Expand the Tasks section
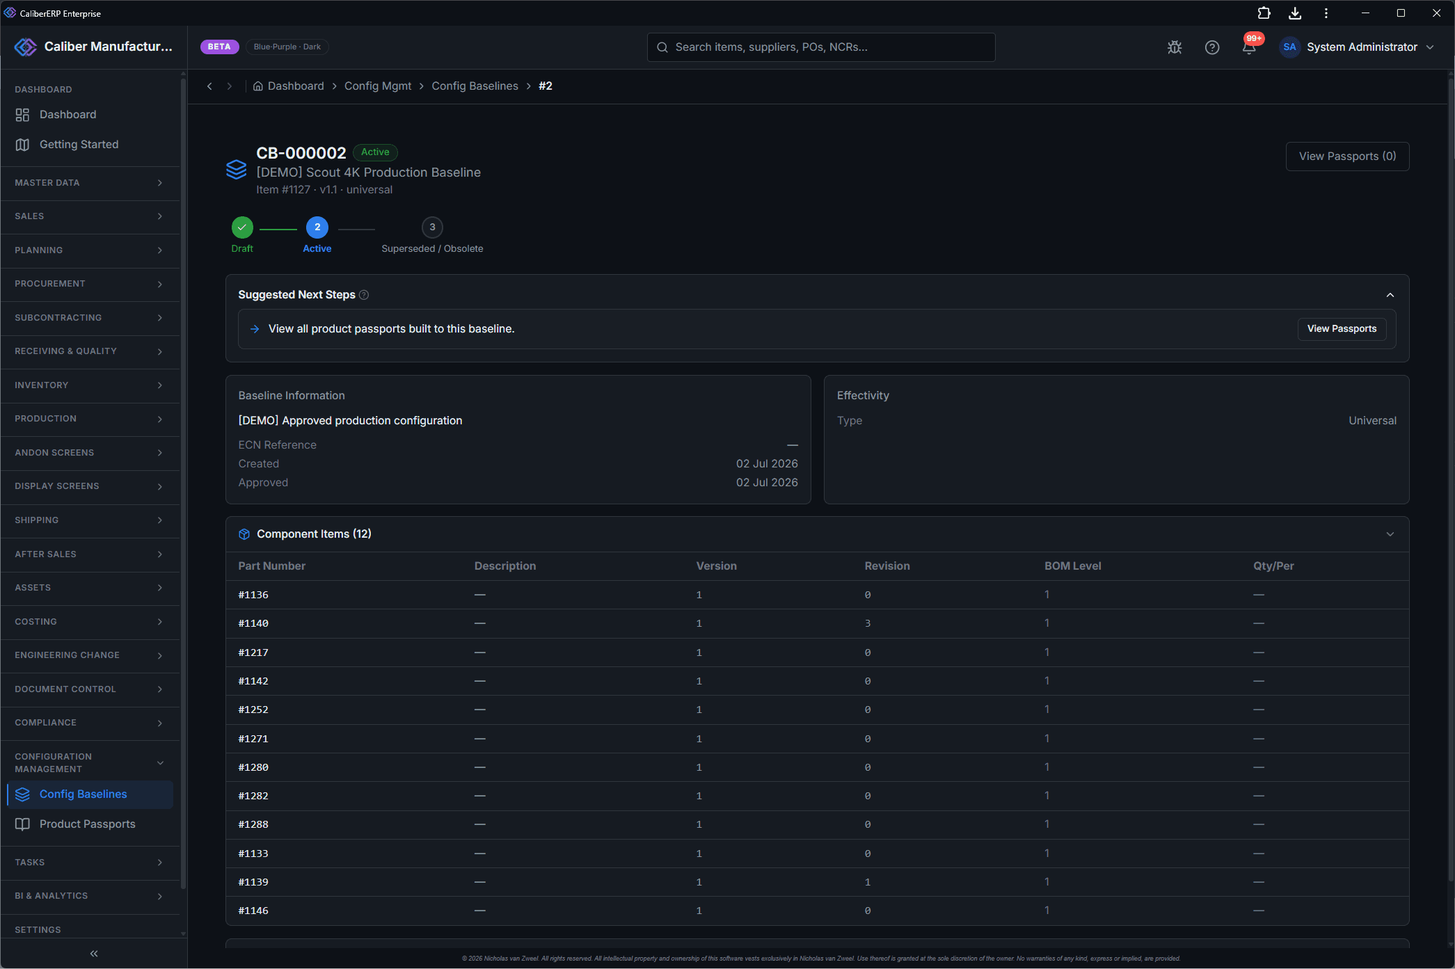The image size is (1455, 969). tap(90, 863)
